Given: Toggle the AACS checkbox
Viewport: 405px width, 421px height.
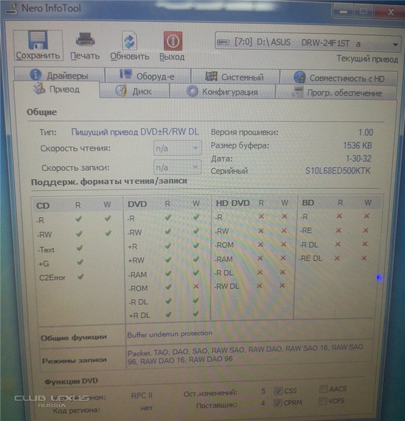Looking at the screenshot, I should click(323, 390).
